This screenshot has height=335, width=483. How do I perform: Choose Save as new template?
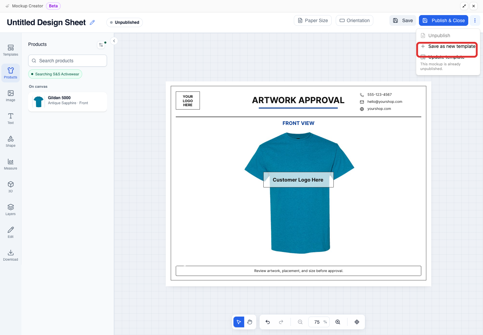[x=448, y=46]
